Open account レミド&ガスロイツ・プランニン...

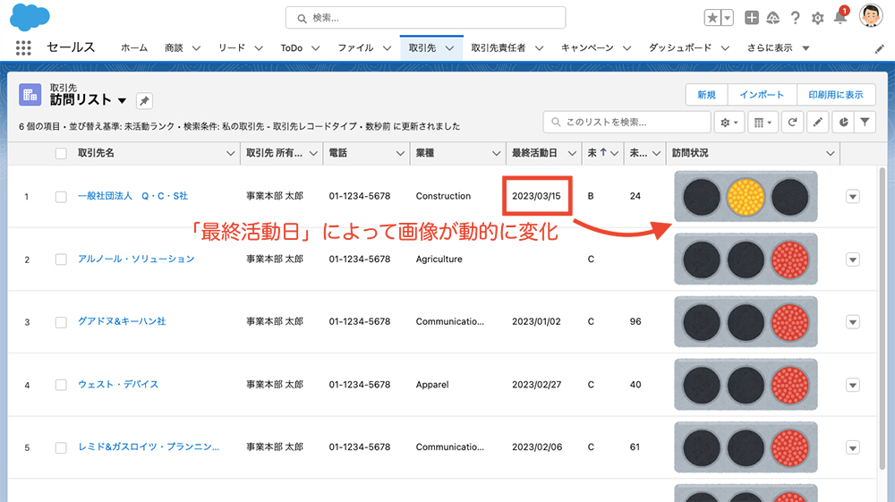tap(149, 447)
